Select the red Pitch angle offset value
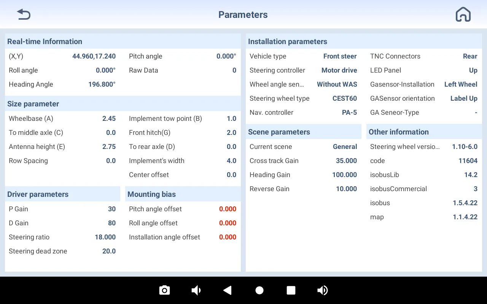The image size is (487, 304). point(228,209)
